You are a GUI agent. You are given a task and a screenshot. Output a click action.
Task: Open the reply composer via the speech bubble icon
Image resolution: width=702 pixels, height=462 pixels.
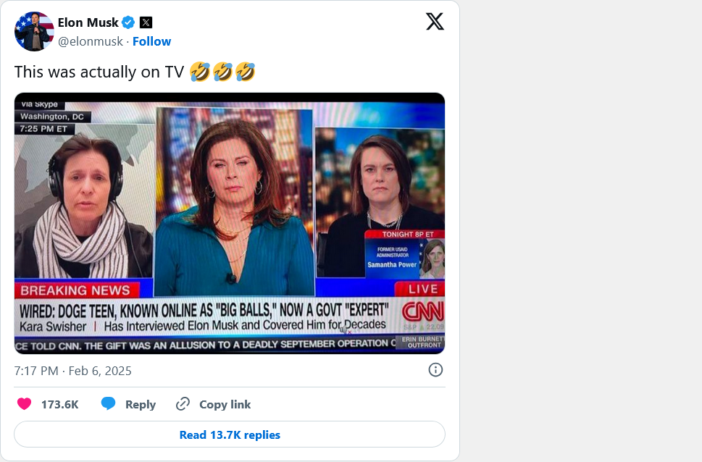[x=109, y=404]
